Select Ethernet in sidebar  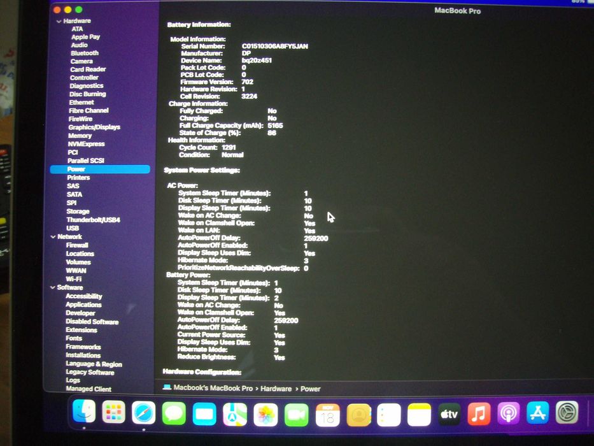click(x=81, y=103)
